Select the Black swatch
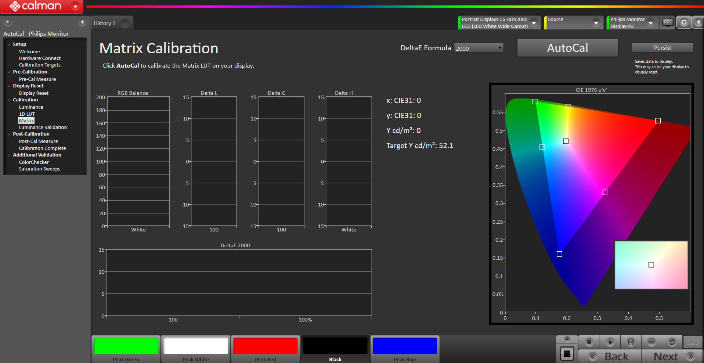 (x=335, y=349)
